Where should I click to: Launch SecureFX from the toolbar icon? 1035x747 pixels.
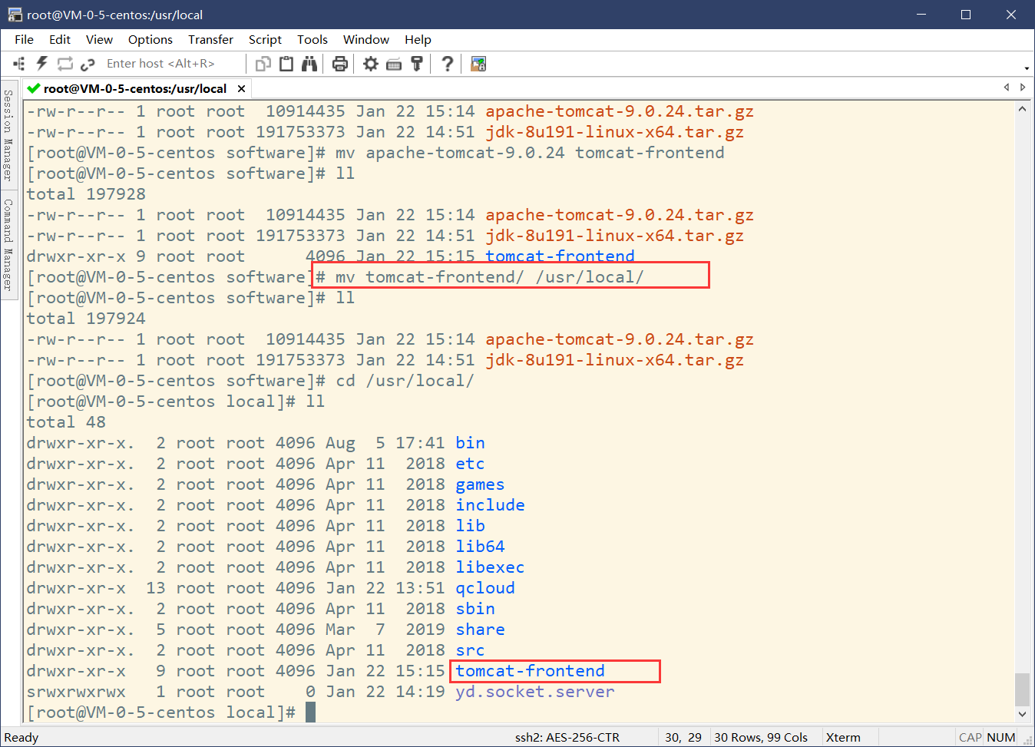pyautogui.click(x=478, y=64)
